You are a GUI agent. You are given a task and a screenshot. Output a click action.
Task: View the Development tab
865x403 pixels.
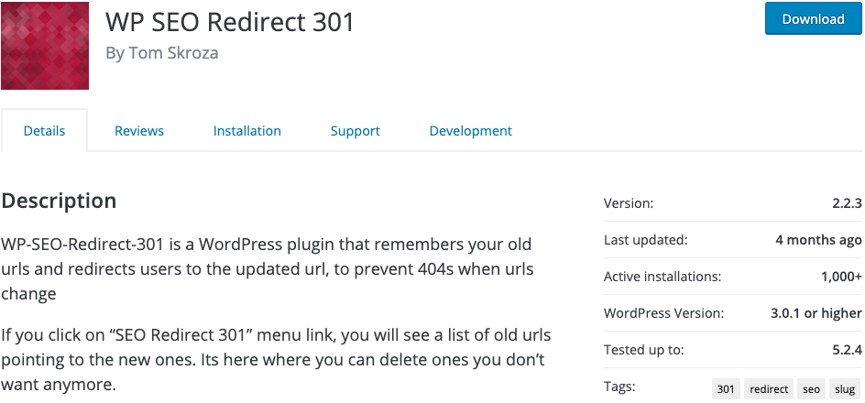[x=471, y=131]
